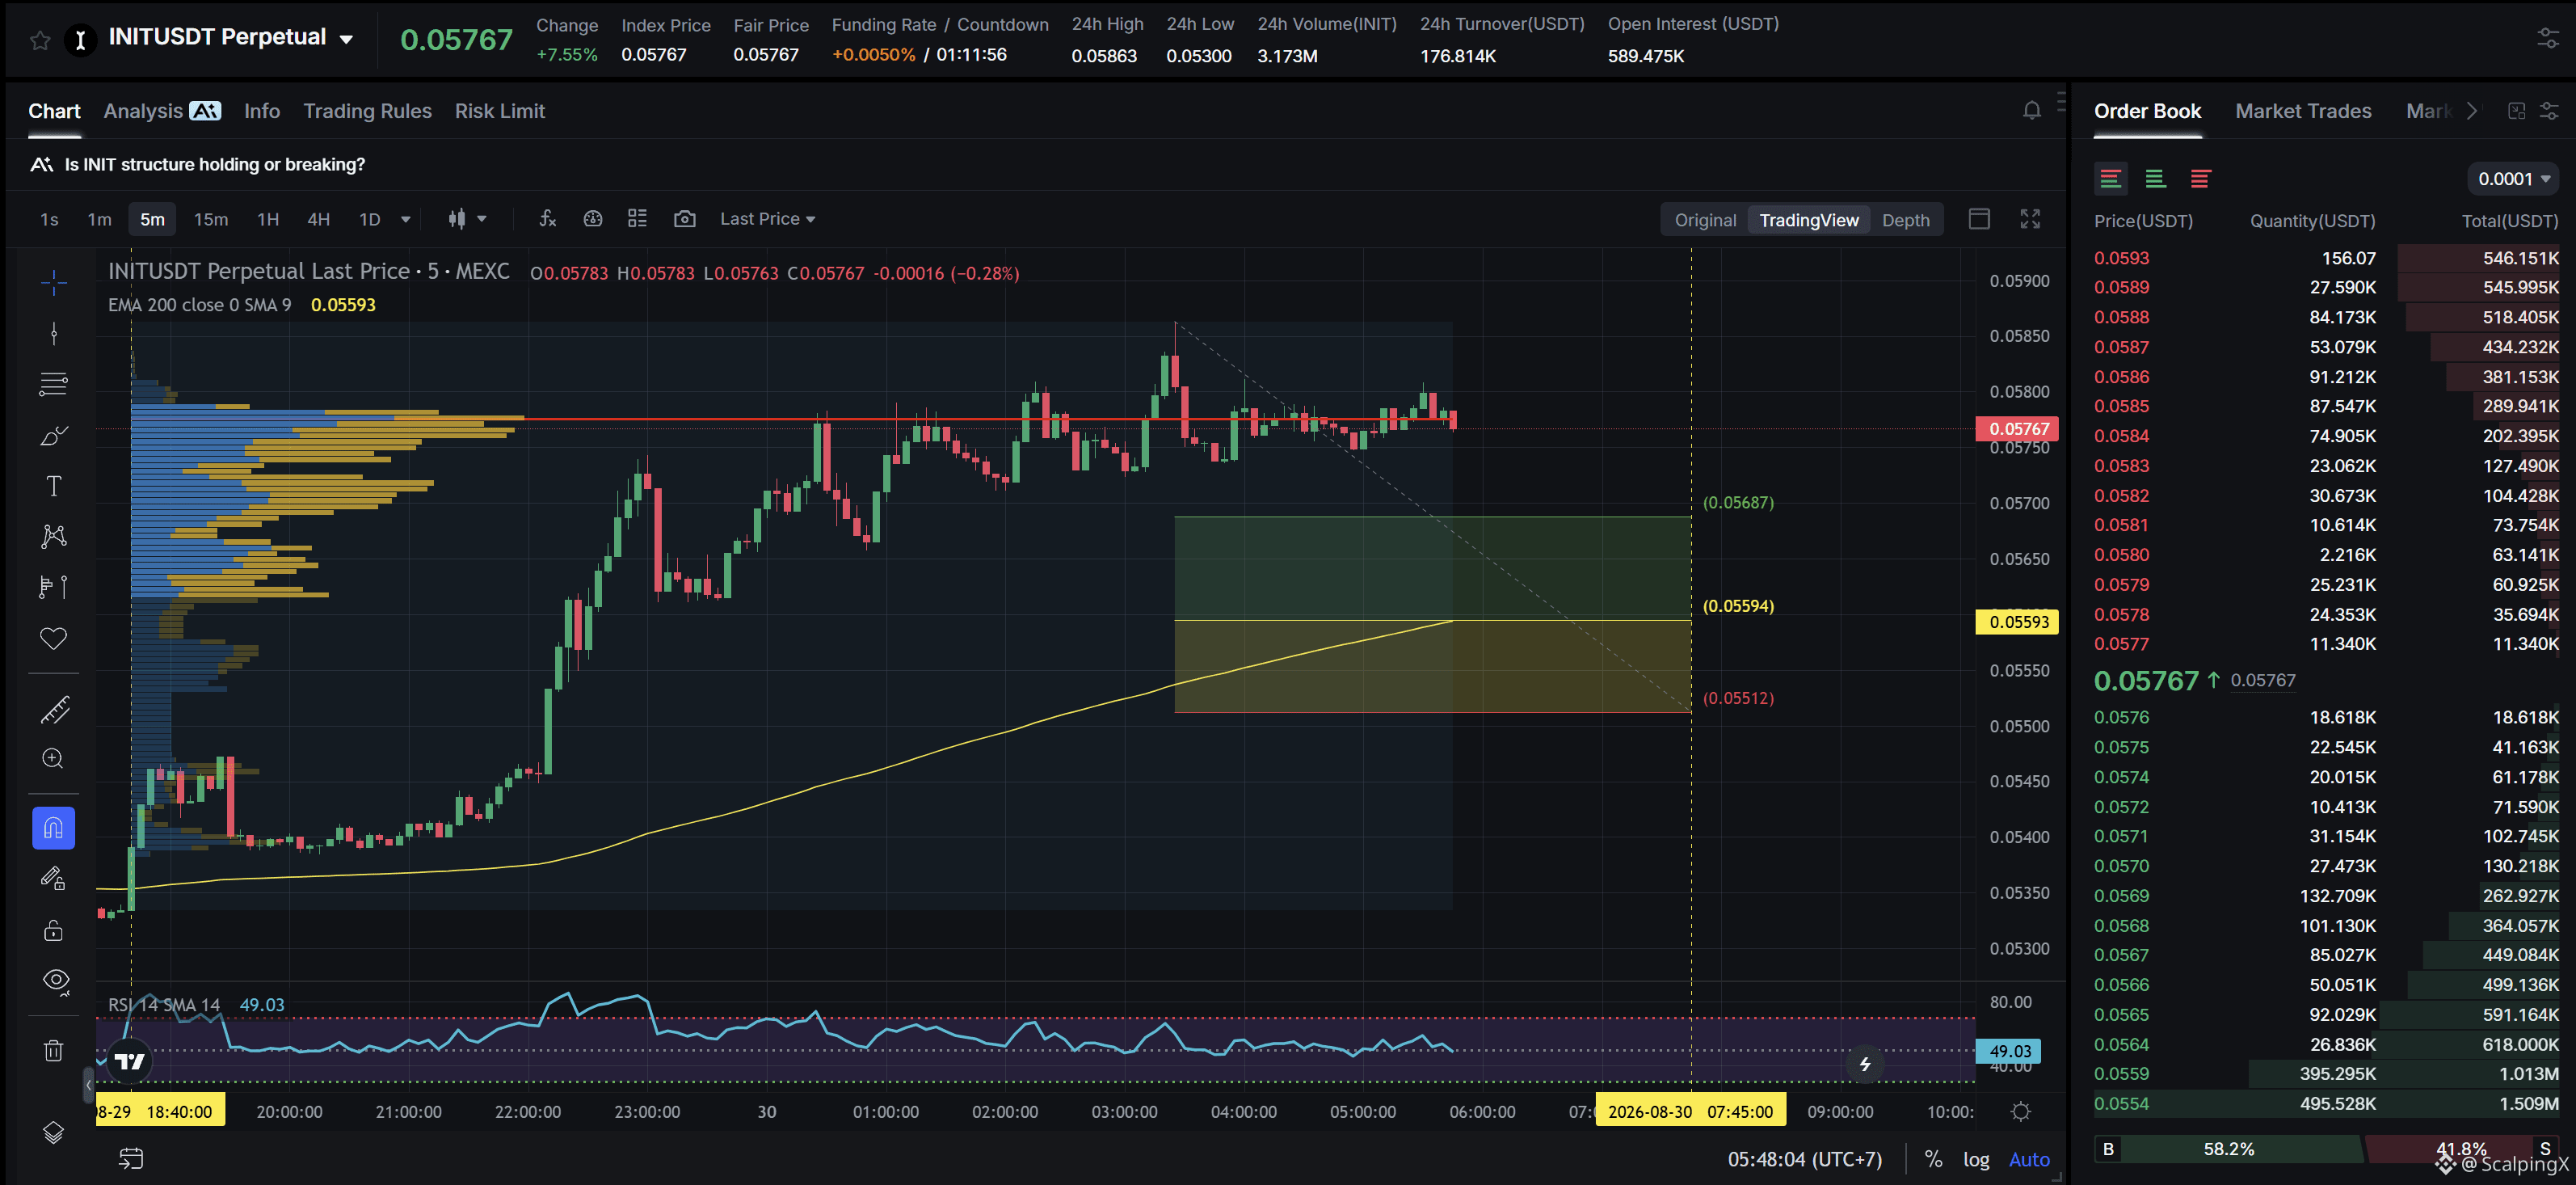
Task: Open the price alert bell icon
Action: pyautogui.click(x=2031, y=111)
